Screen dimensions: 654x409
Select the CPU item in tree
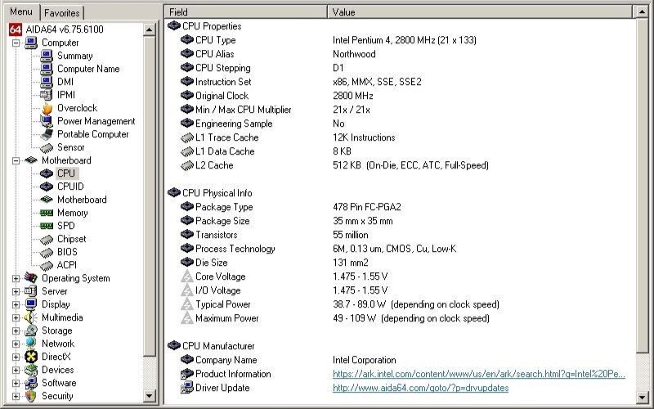(66, 173)
